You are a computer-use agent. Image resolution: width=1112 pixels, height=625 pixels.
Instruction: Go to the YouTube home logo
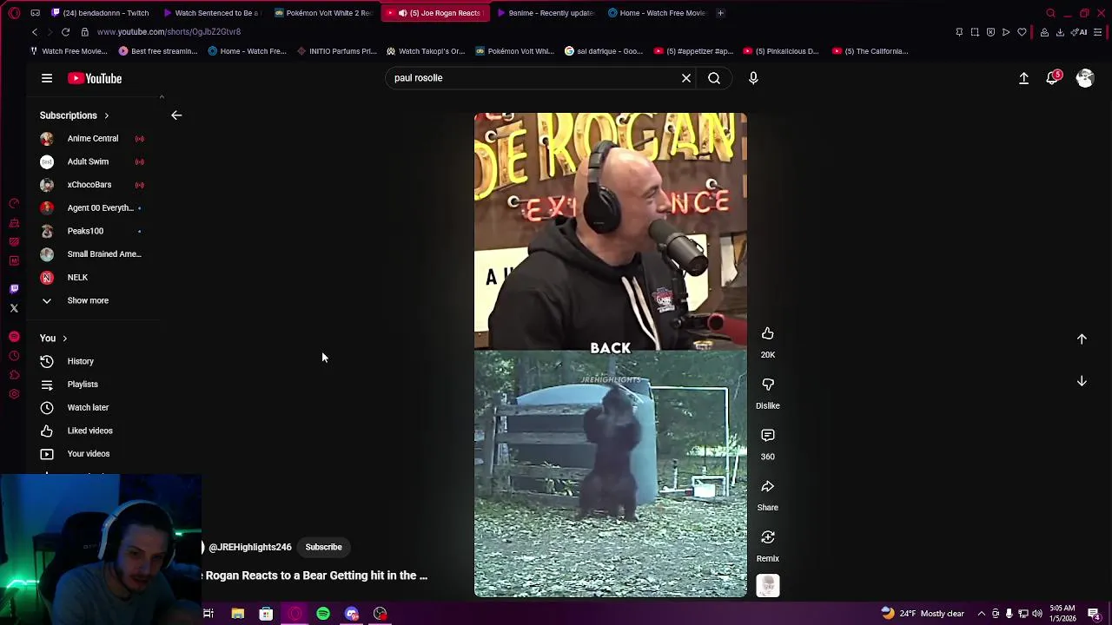tap(95, 78)
